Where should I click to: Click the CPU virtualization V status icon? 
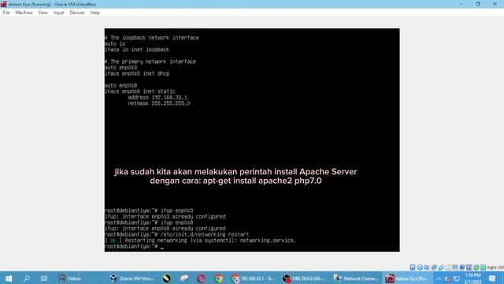point(469,267)
